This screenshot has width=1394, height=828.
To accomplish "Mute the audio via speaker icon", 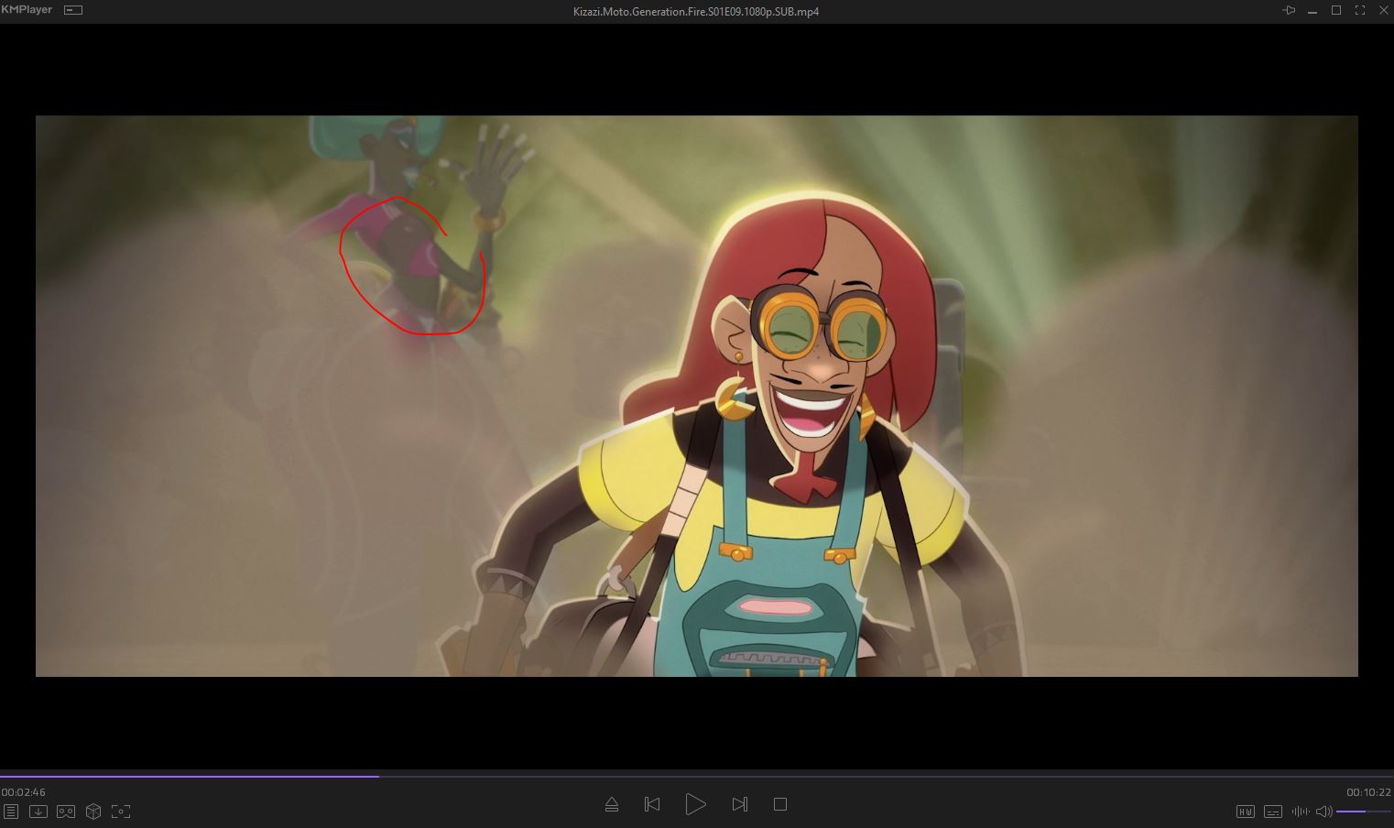I will pos(1323,812).
